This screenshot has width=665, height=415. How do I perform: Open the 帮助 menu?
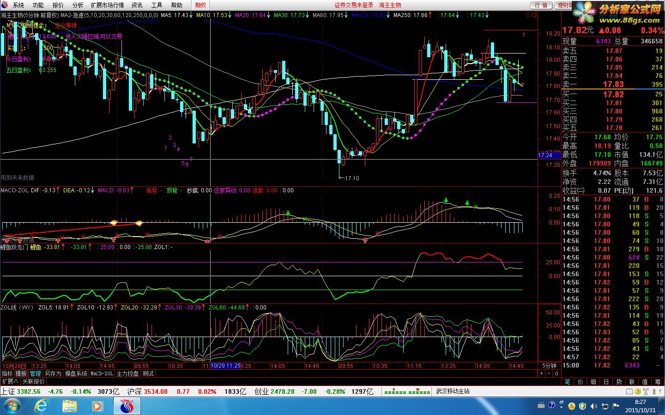(177, 5)
